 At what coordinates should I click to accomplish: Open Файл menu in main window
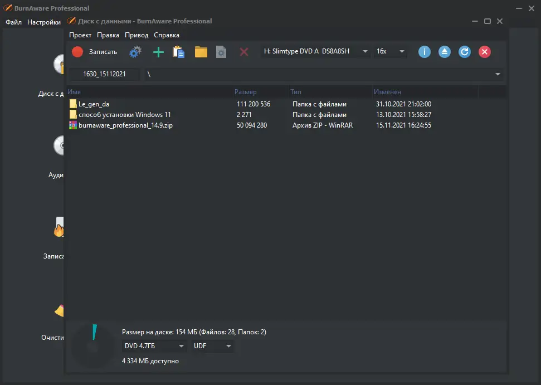13,22
